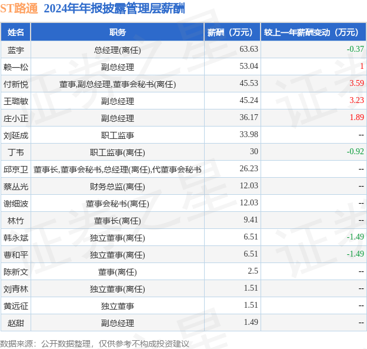This screenshot has width=367, height=349.
Task: Select the name 刘延成
Action: pos(16,135)
